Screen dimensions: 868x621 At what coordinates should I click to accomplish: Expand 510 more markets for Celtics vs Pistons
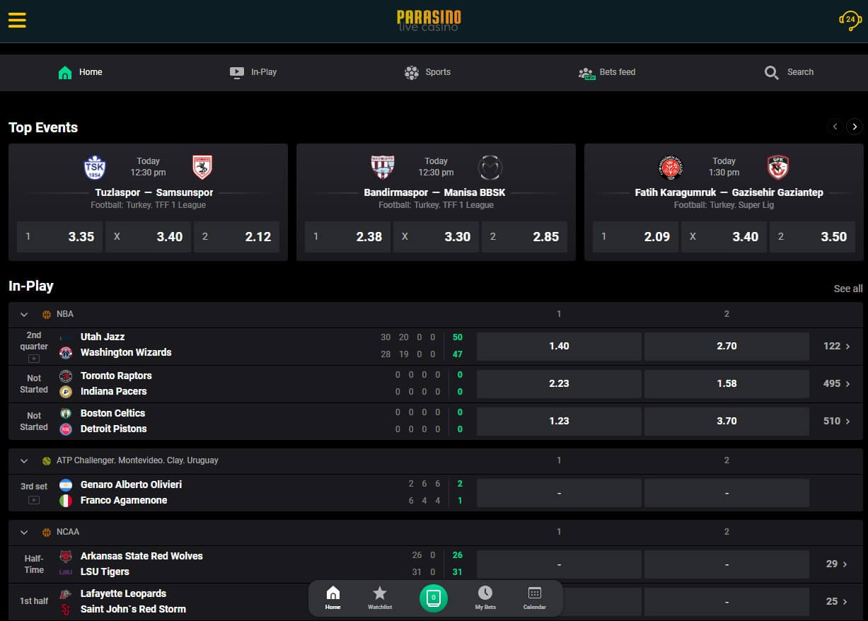click(836, 421)
